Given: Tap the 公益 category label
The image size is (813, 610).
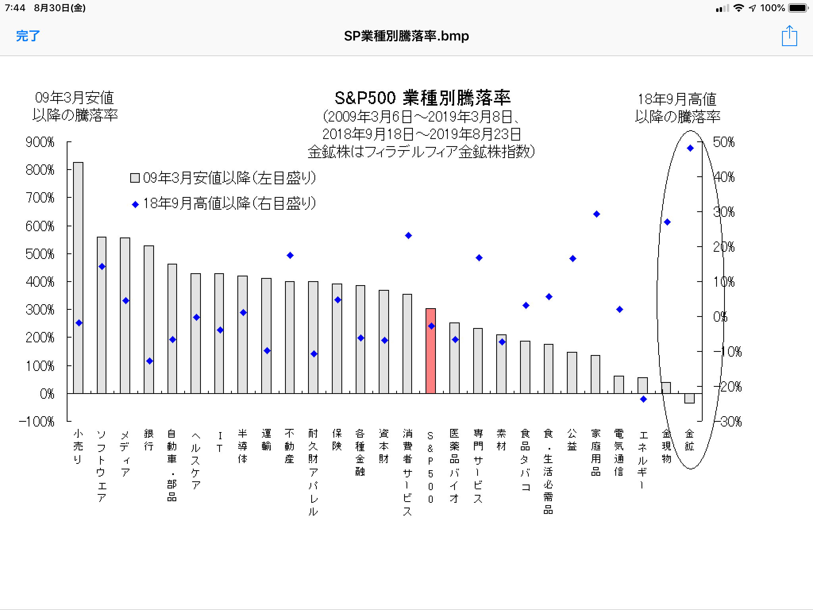Looking at the screenshot, I should [x=572, y=440].
